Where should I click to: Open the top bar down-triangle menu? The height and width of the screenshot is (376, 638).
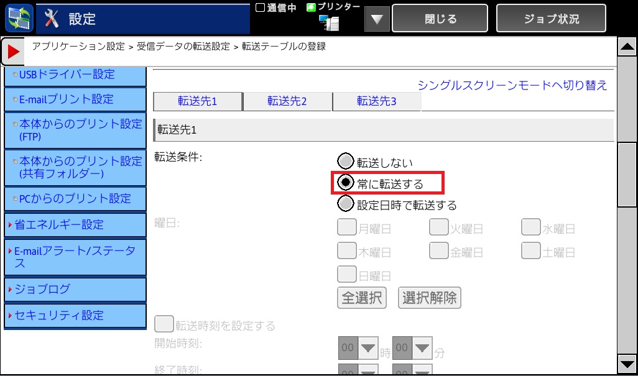tap(376, 19)
